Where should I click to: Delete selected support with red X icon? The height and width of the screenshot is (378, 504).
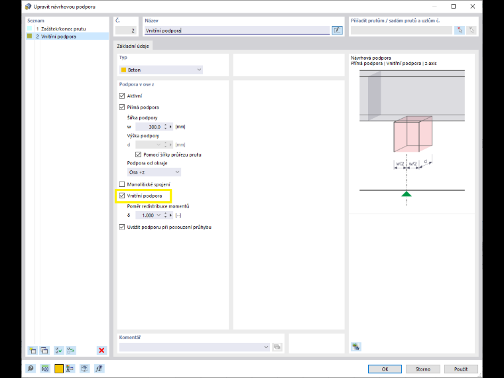pyautogui.click(x=101, y=350)
